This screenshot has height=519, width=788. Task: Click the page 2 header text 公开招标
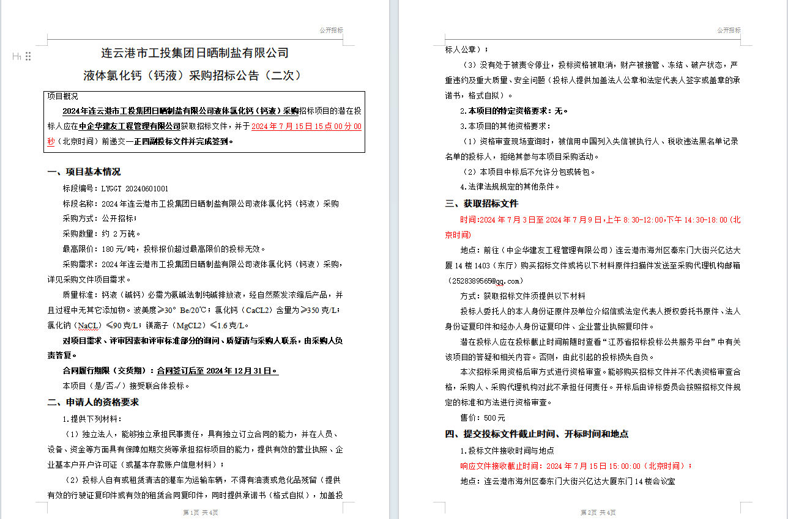(x=729, y=30)
